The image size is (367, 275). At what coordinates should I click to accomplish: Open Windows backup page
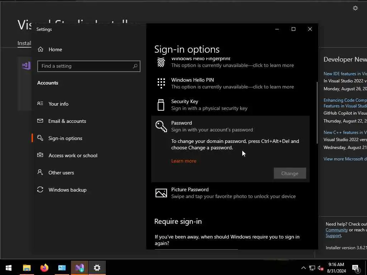[67, 190]
